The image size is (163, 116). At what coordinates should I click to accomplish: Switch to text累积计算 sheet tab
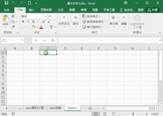35,108
